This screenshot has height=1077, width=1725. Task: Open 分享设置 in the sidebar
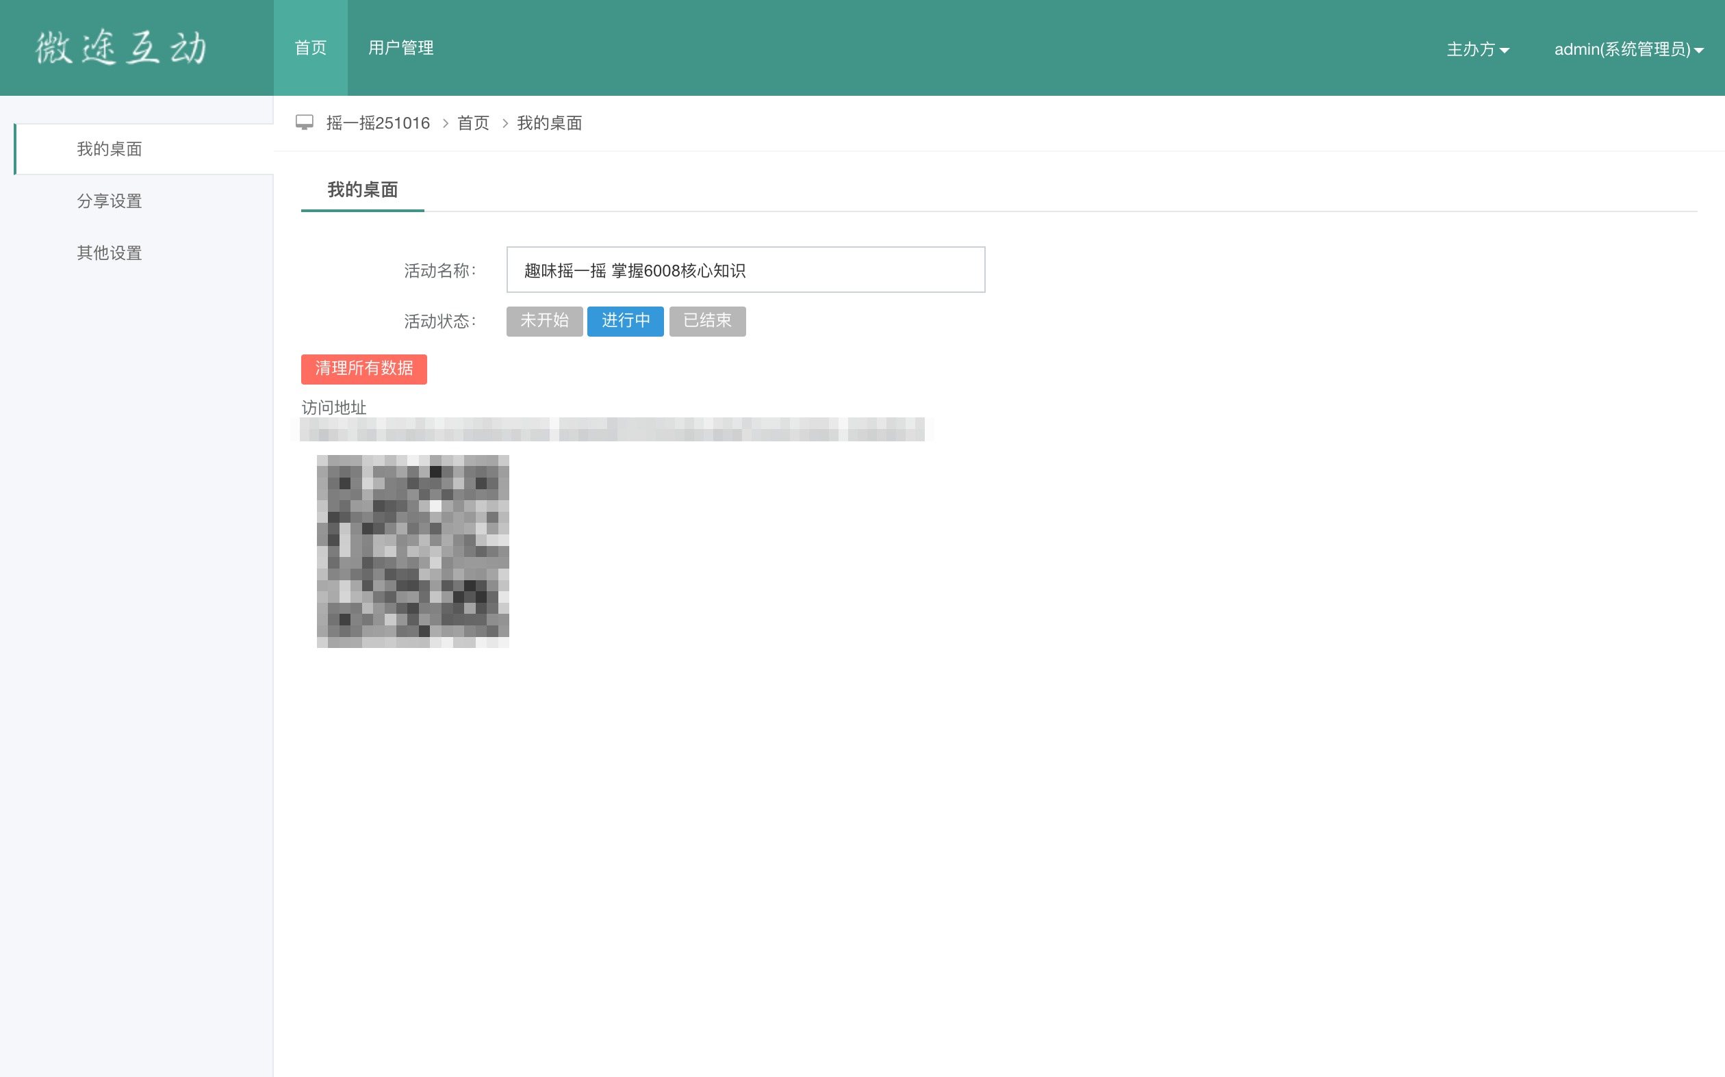[109, 201]
